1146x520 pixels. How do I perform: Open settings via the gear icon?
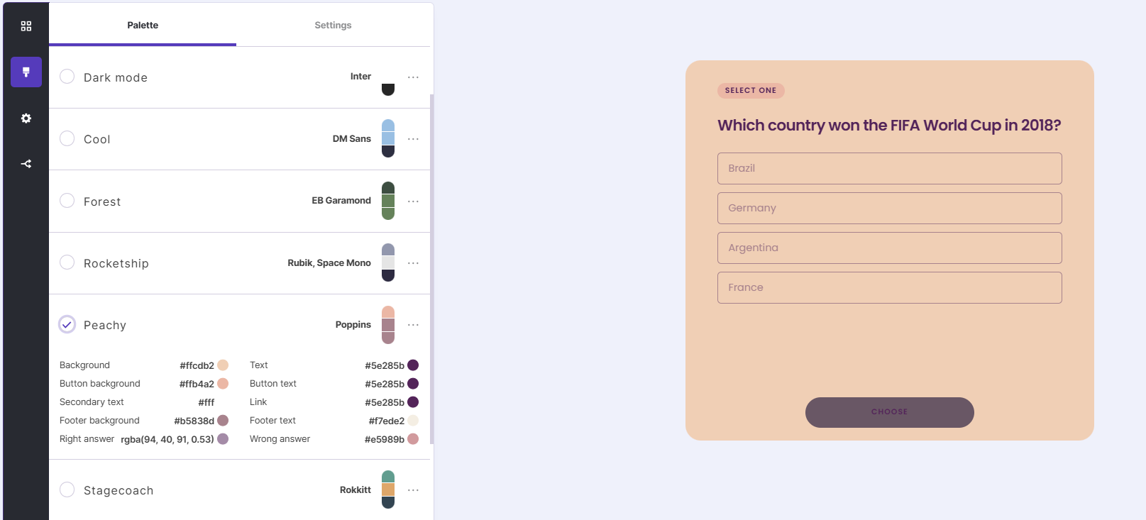pos(26,118)
